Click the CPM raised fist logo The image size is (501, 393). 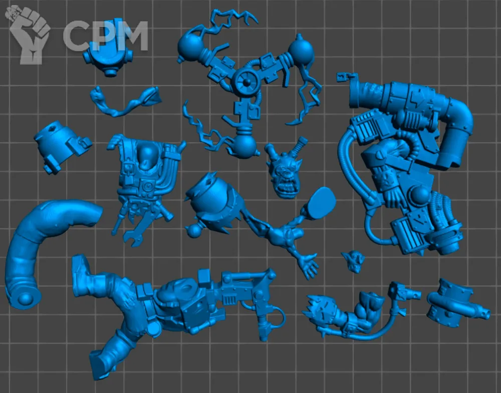(29, 34)
